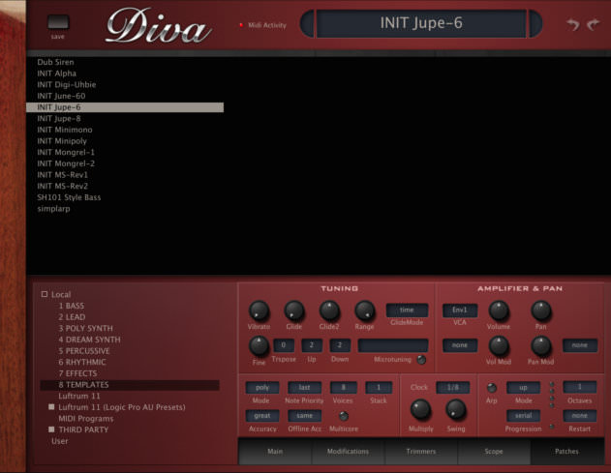611x473 pixels.
Task: Click the left preset bracket arrow
Action: click(x=307, y=24)
